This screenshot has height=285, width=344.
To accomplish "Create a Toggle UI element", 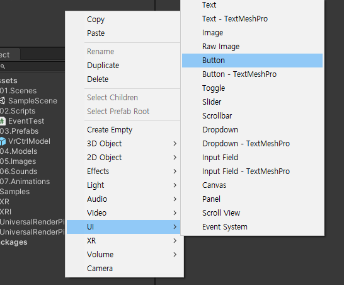I will [252, 88].
